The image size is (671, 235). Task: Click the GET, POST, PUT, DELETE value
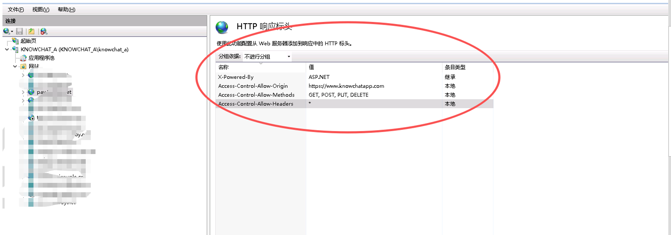pos(339,95)
